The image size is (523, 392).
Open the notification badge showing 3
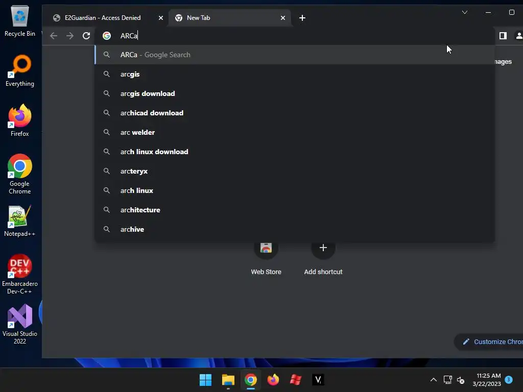click(x=509, y=379)
